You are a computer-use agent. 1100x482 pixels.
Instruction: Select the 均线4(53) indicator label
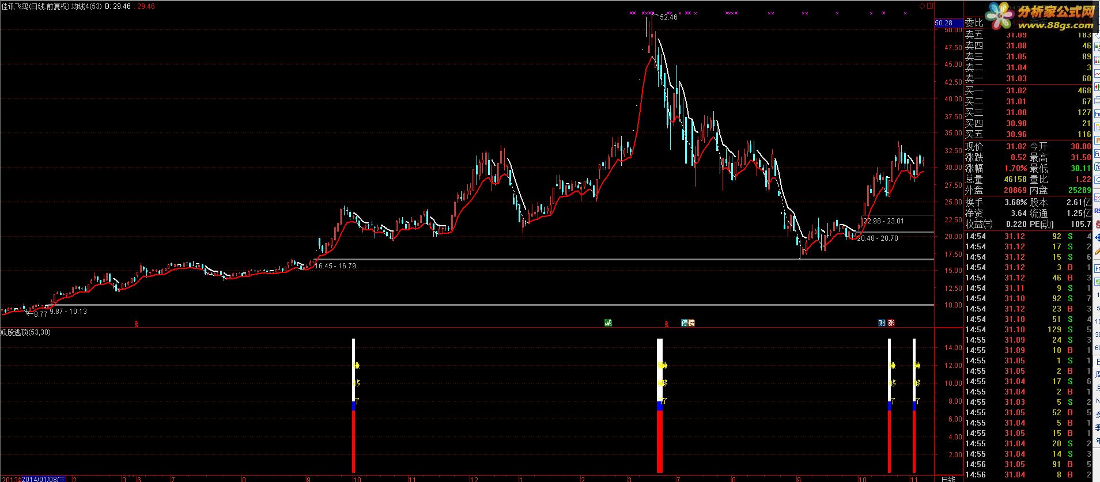tap(86, 6)
